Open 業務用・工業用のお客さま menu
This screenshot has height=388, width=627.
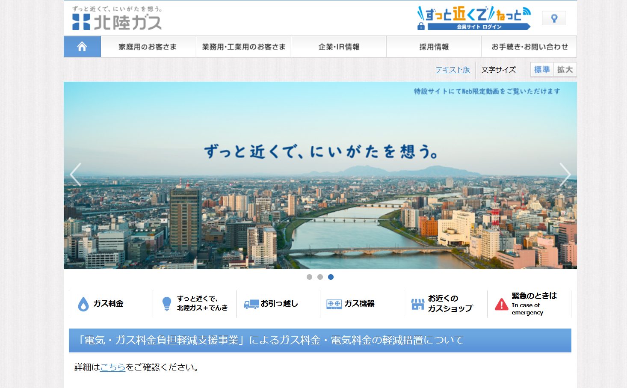243,47
